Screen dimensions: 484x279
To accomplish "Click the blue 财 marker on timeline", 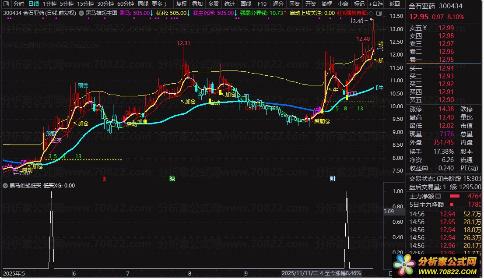I will (x=333, y=179).
